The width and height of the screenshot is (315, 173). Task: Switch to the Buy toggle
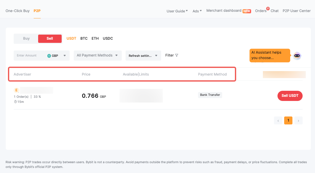click(26, 38)
